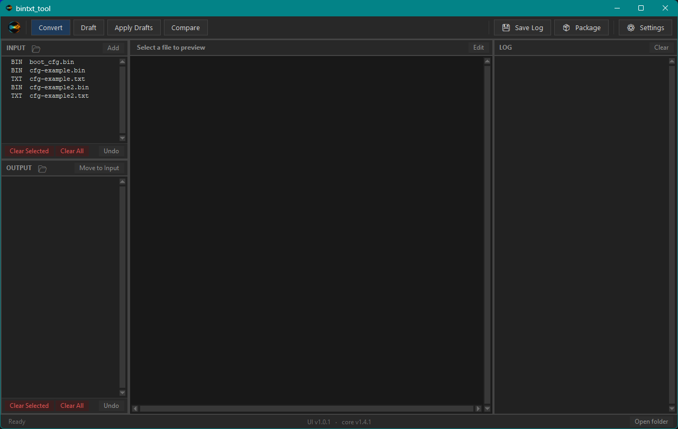Open the OUTPUT folder icon
The height and width of the screenshot is (429, 678).
pos(42,169)
